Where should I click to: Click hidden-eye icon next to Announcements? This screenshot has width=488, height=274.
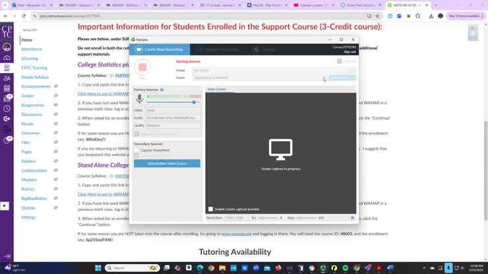[55, 86]
